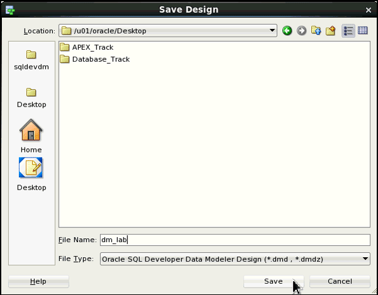
Task: Open sqldevdm shortcut in sidebar
Action: [31, 61]
